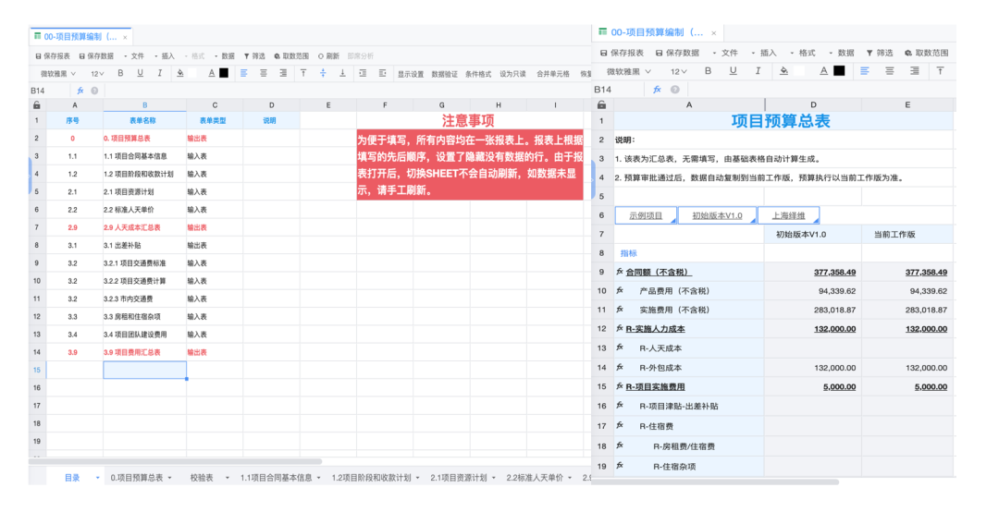
Task: Click 合并单元格 button in left window
Action: tap(552, 74)
